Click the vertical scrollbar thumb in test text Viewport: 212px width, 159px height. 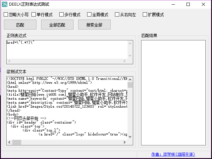click(130, 85)
